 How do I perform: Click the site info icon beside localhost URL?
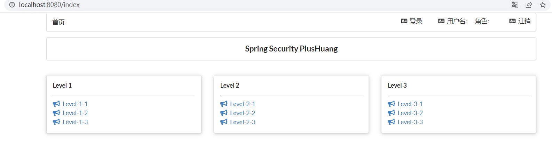(x=12, y=5)
